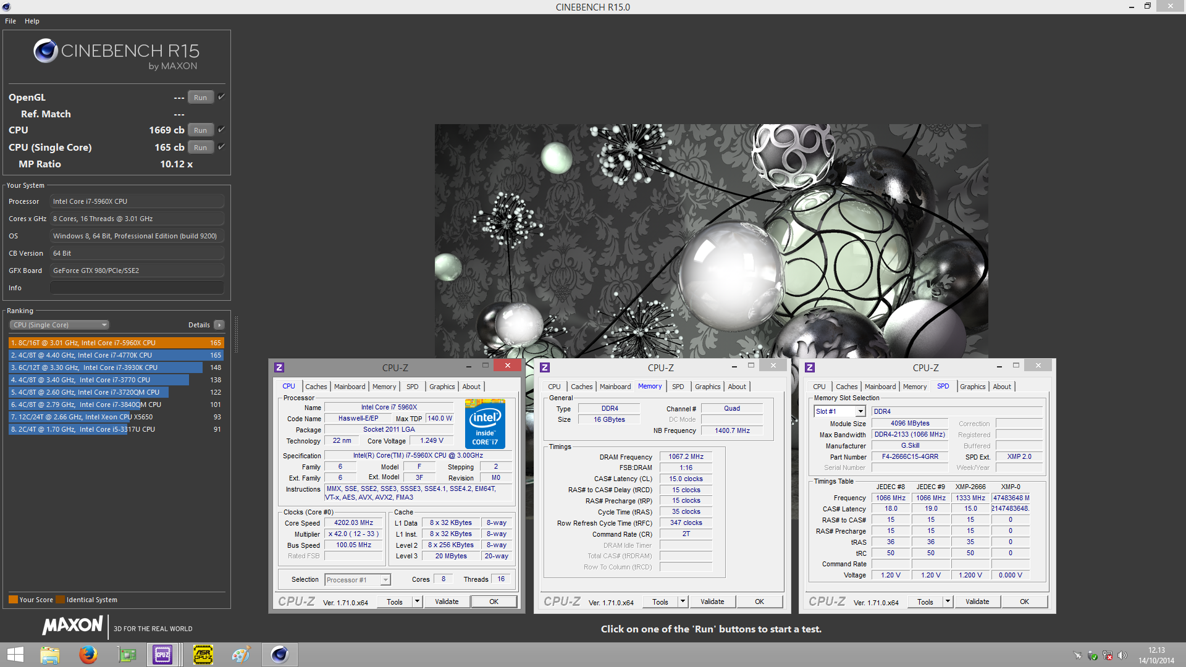Open the green hardware card taskbar icon
The image size is (1186, 667).
point(127,655)
